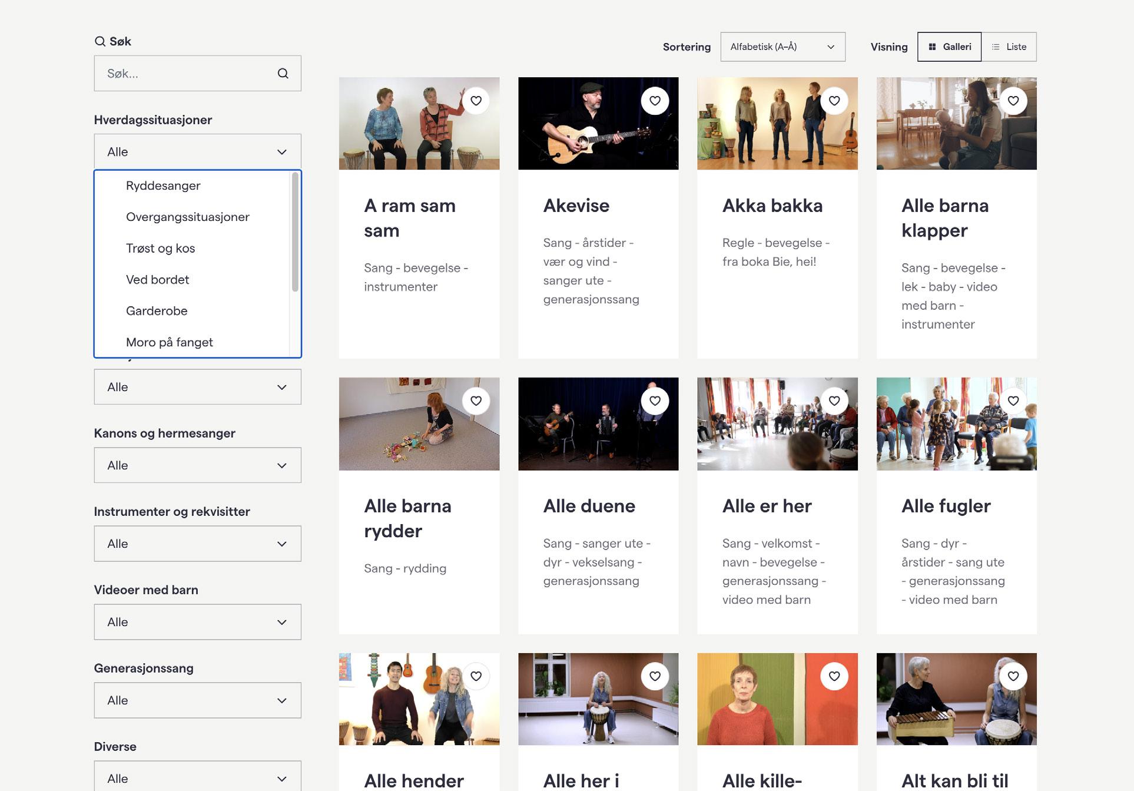This screenshot has height=791, width=1134.
Task: Click the dropdown list scrollbar
Action: [295, 232]
